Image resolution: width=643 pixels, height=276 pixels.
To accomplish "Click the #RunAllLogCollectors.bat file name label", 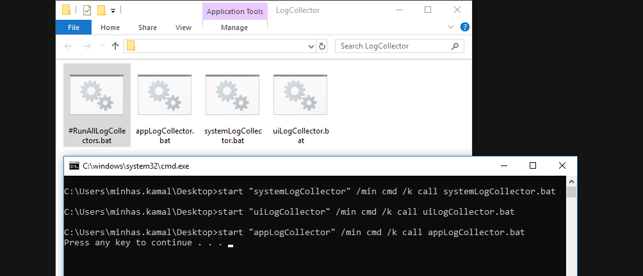I will (97, 135).
